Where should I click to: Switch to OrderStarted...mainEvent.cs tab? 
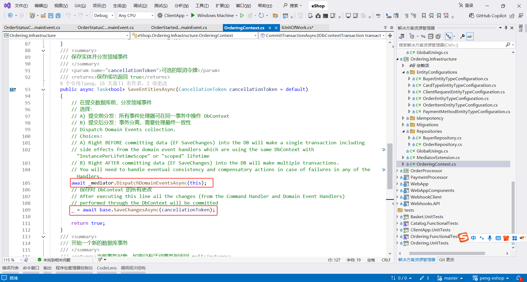[x=179, y=28]
